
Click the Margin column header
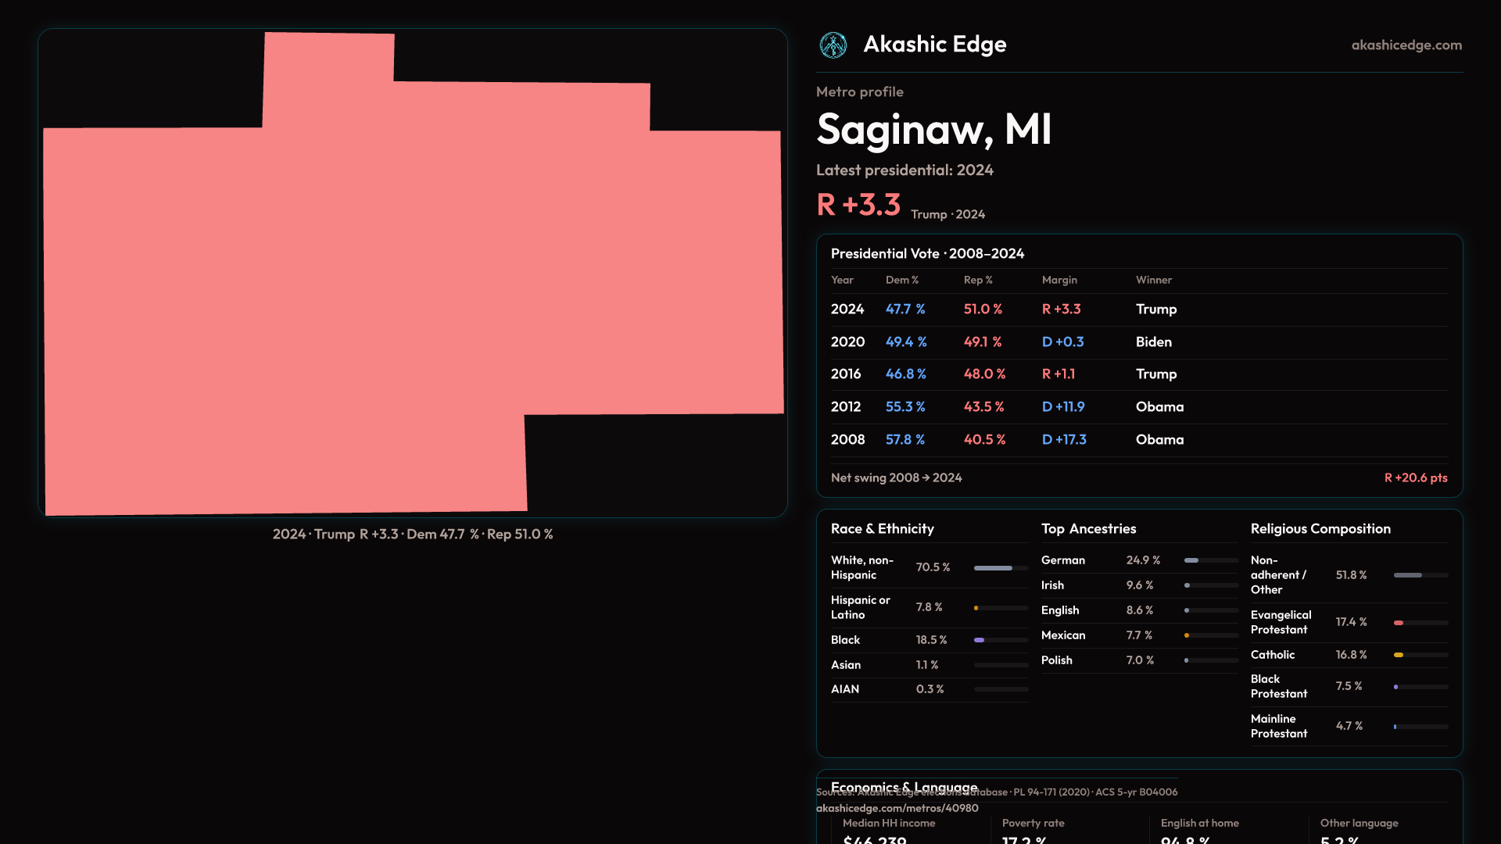[1059, 280]
